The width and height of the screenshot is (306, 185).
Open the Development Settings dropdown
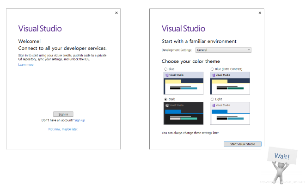point(223,49)
